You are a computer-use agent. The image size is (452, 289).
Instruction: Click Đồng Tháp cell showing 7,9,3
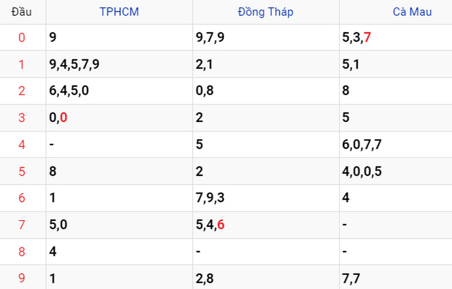tap(210, 198)
